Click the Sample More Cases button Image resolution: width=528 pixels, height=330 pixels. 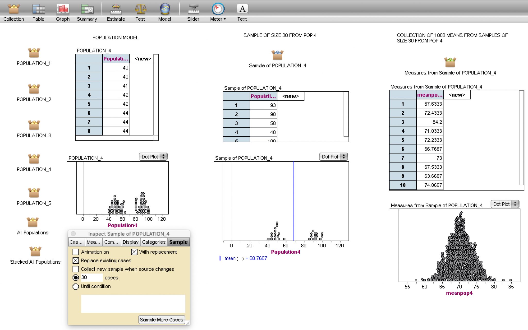pyautogui.click(x=162, y=319)
